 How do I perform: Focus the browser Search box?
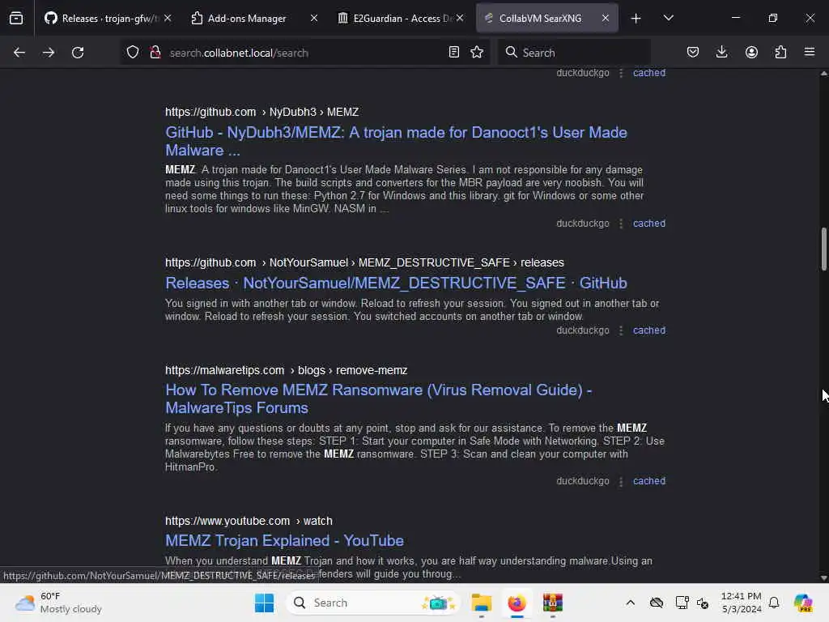(x=574, y=53)
